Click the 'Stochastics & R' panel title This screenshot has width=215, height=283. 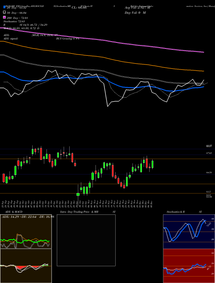[176, 212]
